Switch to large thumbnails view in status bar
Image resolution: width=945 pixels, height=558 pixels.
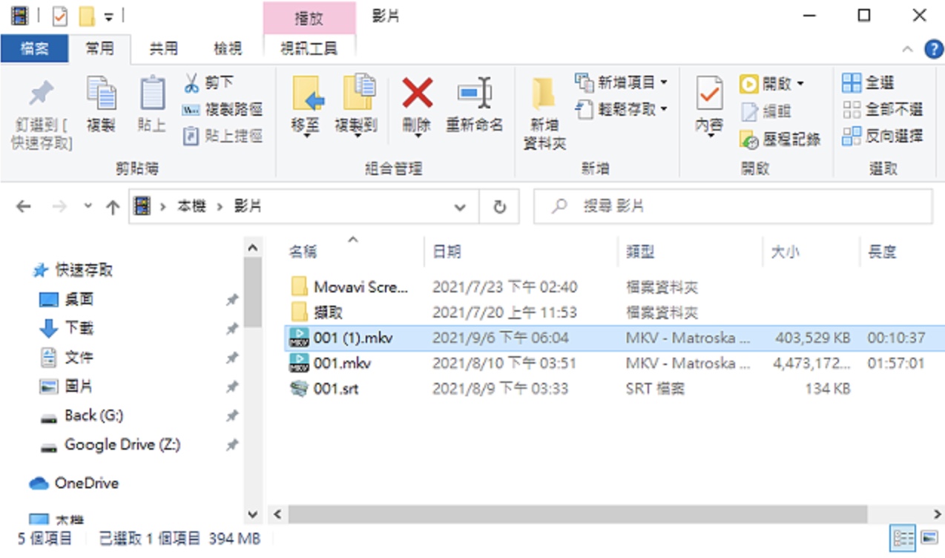929,537
